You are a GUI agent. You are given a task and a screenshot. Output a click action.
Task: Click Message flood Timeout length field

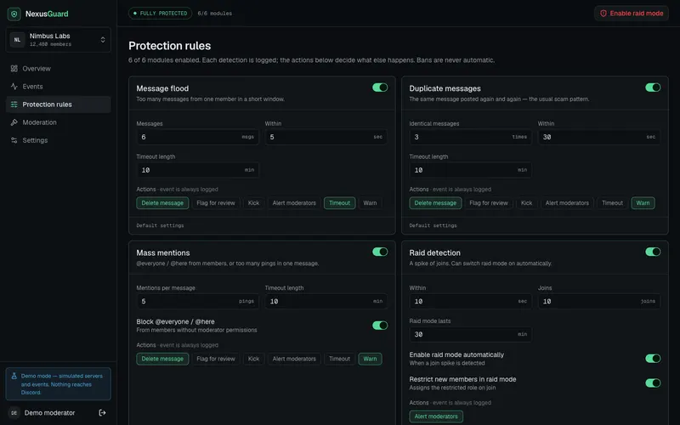point(197,170)
